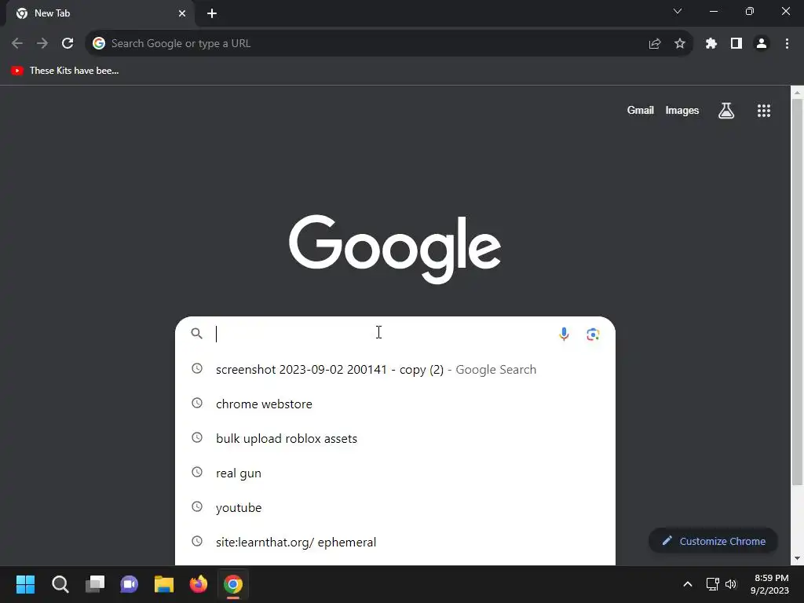The image size is (804, 603).
Task: Open the Search Labs flask icon
Action: pyautogui.click(x=726, y=110)
